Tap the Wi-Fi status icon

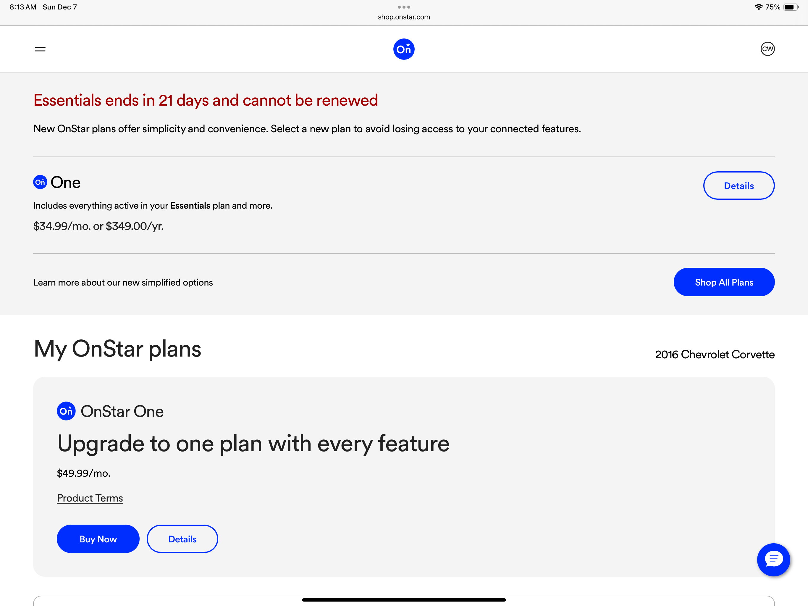coord(758,7)
